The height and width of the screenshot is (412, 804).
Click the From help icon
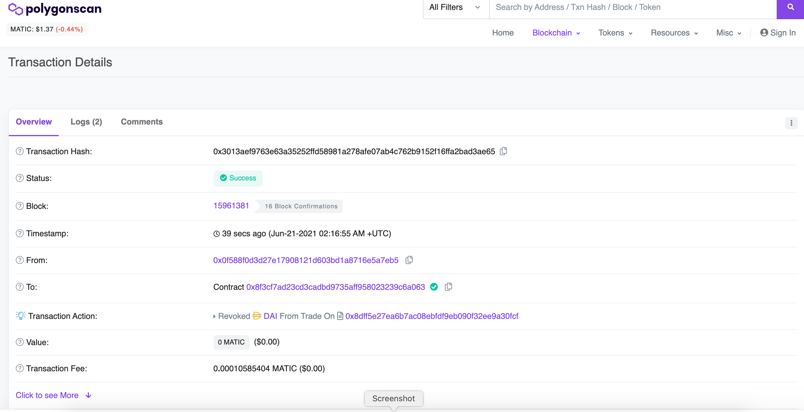point(20,260)
